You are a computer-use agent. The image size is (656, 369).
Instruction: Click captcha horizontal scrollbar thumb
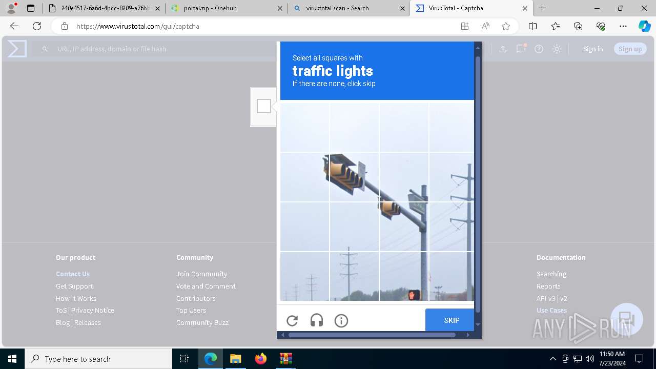coord(372,335)
